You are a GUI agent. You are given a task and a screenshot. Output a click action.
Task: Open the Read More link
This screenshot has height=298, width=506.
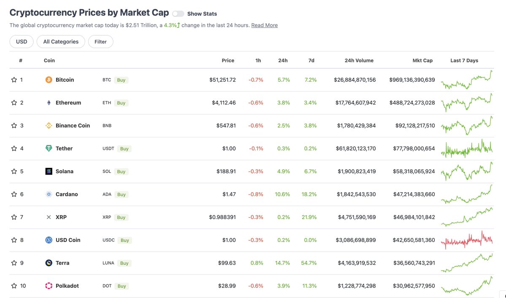click(x=264, y=25)
